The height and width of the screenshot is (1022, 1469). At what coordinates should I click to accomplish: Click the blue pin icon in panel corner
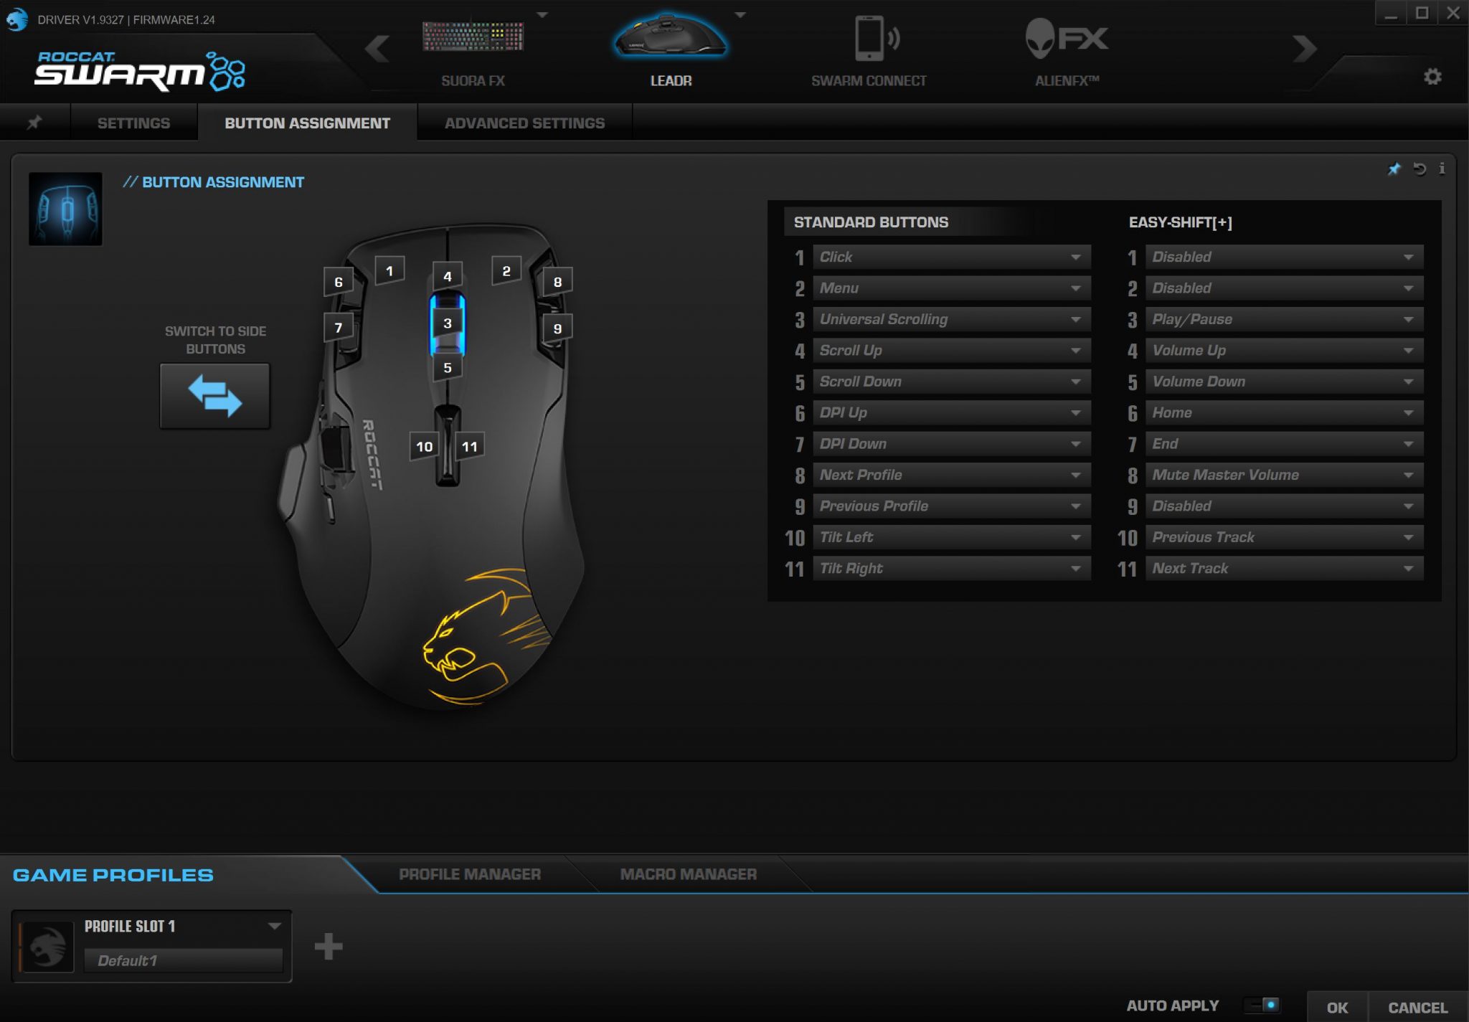tap(1394, 169)
